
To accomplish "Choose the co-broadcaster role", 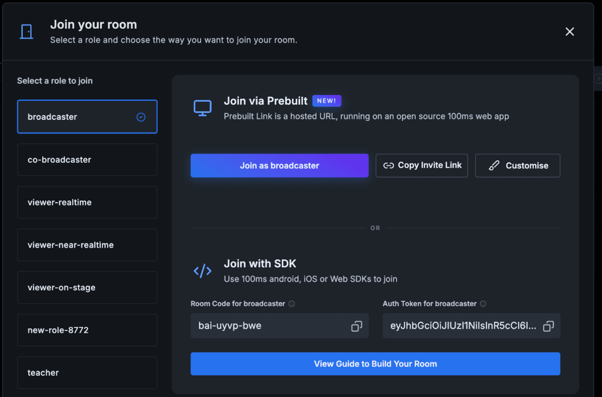I will pyautogui.click(x=87, y=160).
